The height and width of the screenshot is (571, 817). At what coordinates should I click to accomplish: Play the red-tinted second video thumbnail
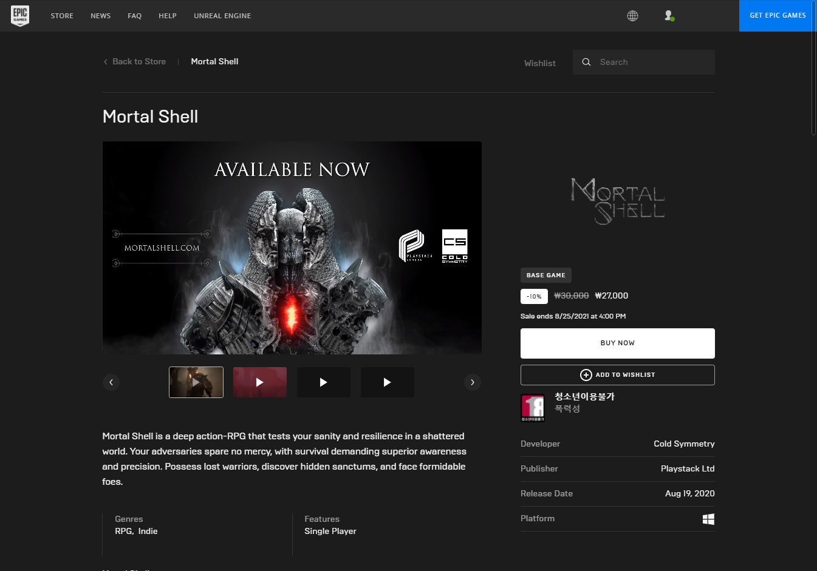pos(260,382)
